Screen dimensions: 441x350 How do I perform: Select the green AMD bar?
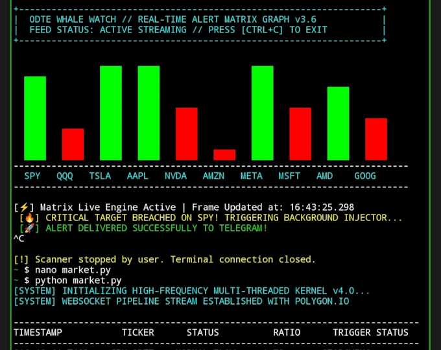click(x=339, y=124)
